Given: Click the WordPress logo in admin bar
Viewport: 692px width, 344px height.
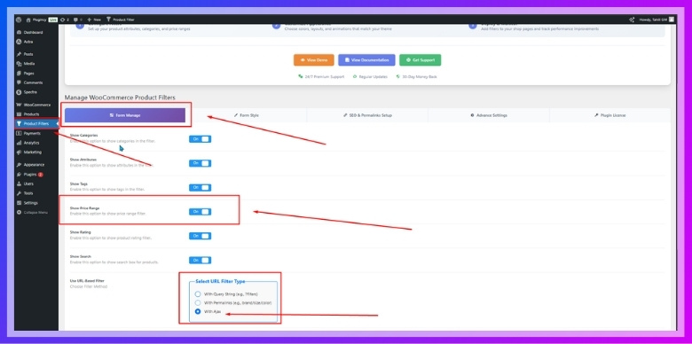Looking at the screenshot, I should tap(19, 20).
